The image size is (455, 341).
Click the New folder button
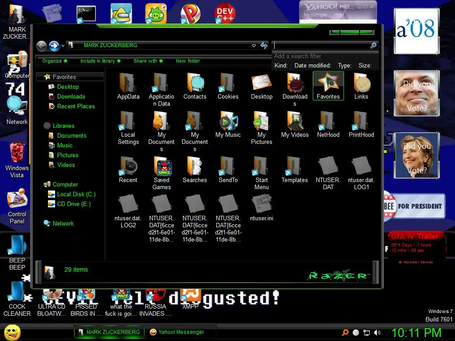click(x=188, y=61)
